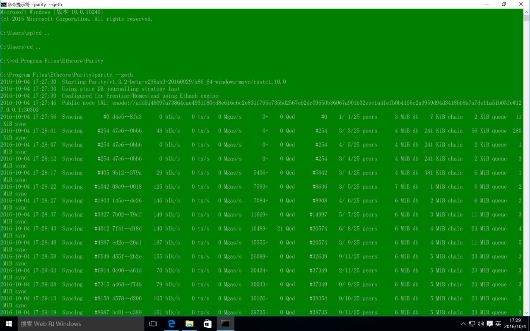
Task: Click hash '145e…de26' in the 17:28:27 row
Action: pyautogui.click(x=127, y=201)
